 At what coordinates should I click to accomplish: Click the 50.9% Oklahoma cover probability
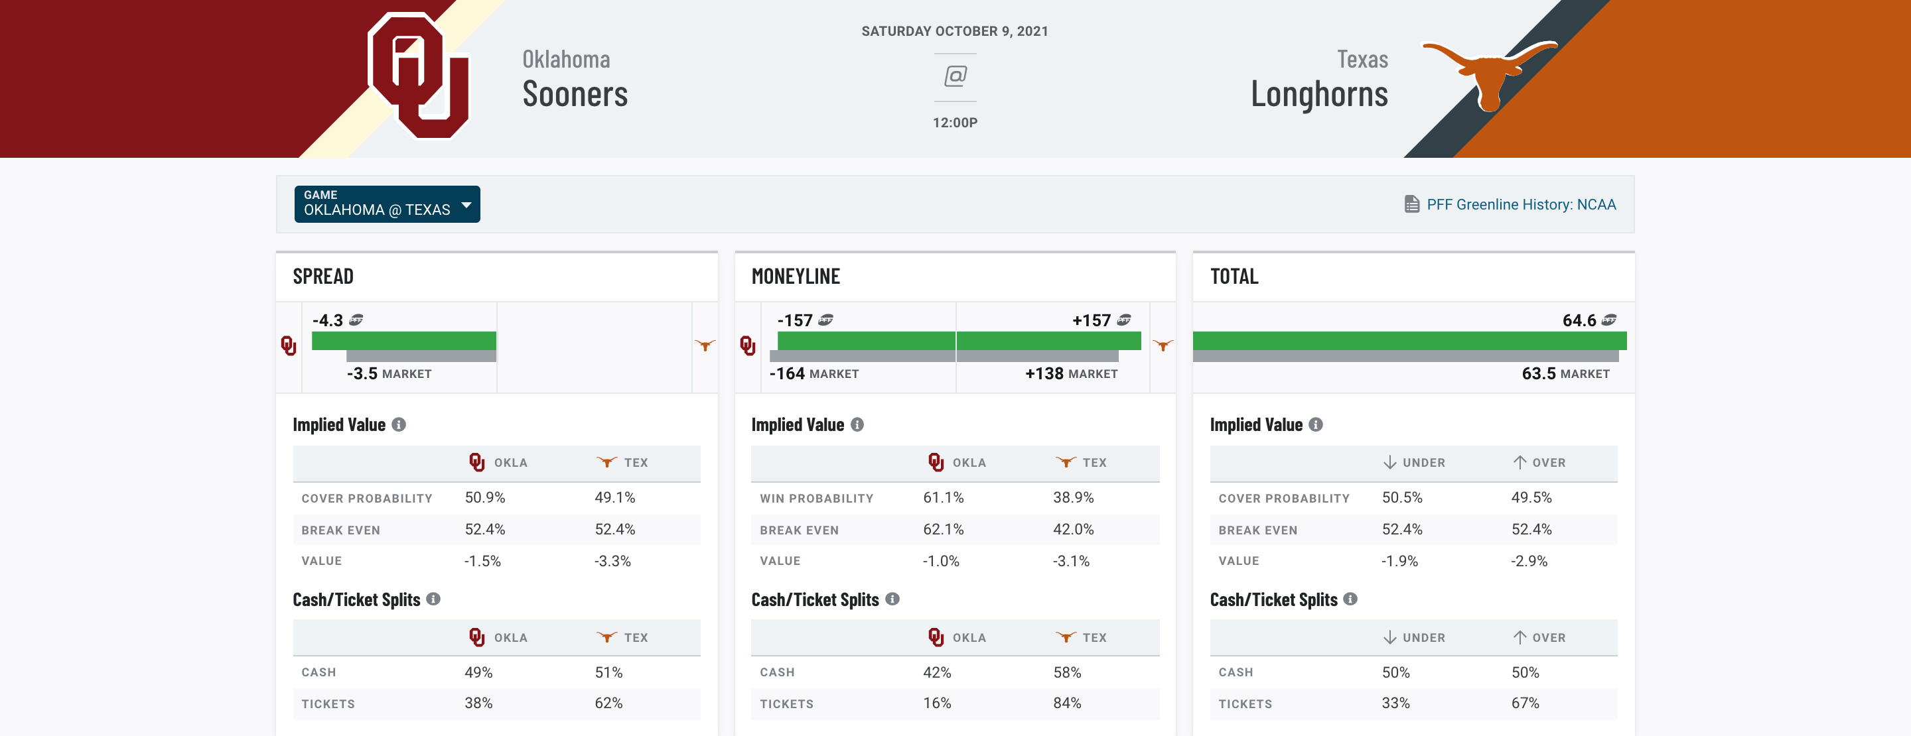pyautogui.click(x=485, y=497)
